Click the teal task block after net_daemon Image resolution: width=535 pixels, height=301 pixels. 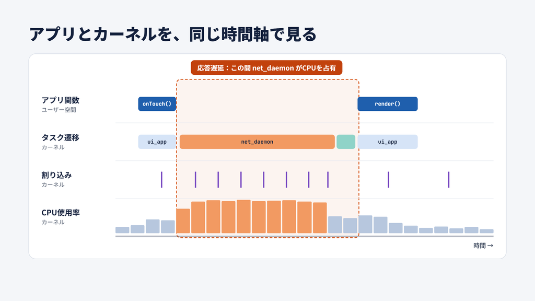pyautogui.click(x=346, y=142)
